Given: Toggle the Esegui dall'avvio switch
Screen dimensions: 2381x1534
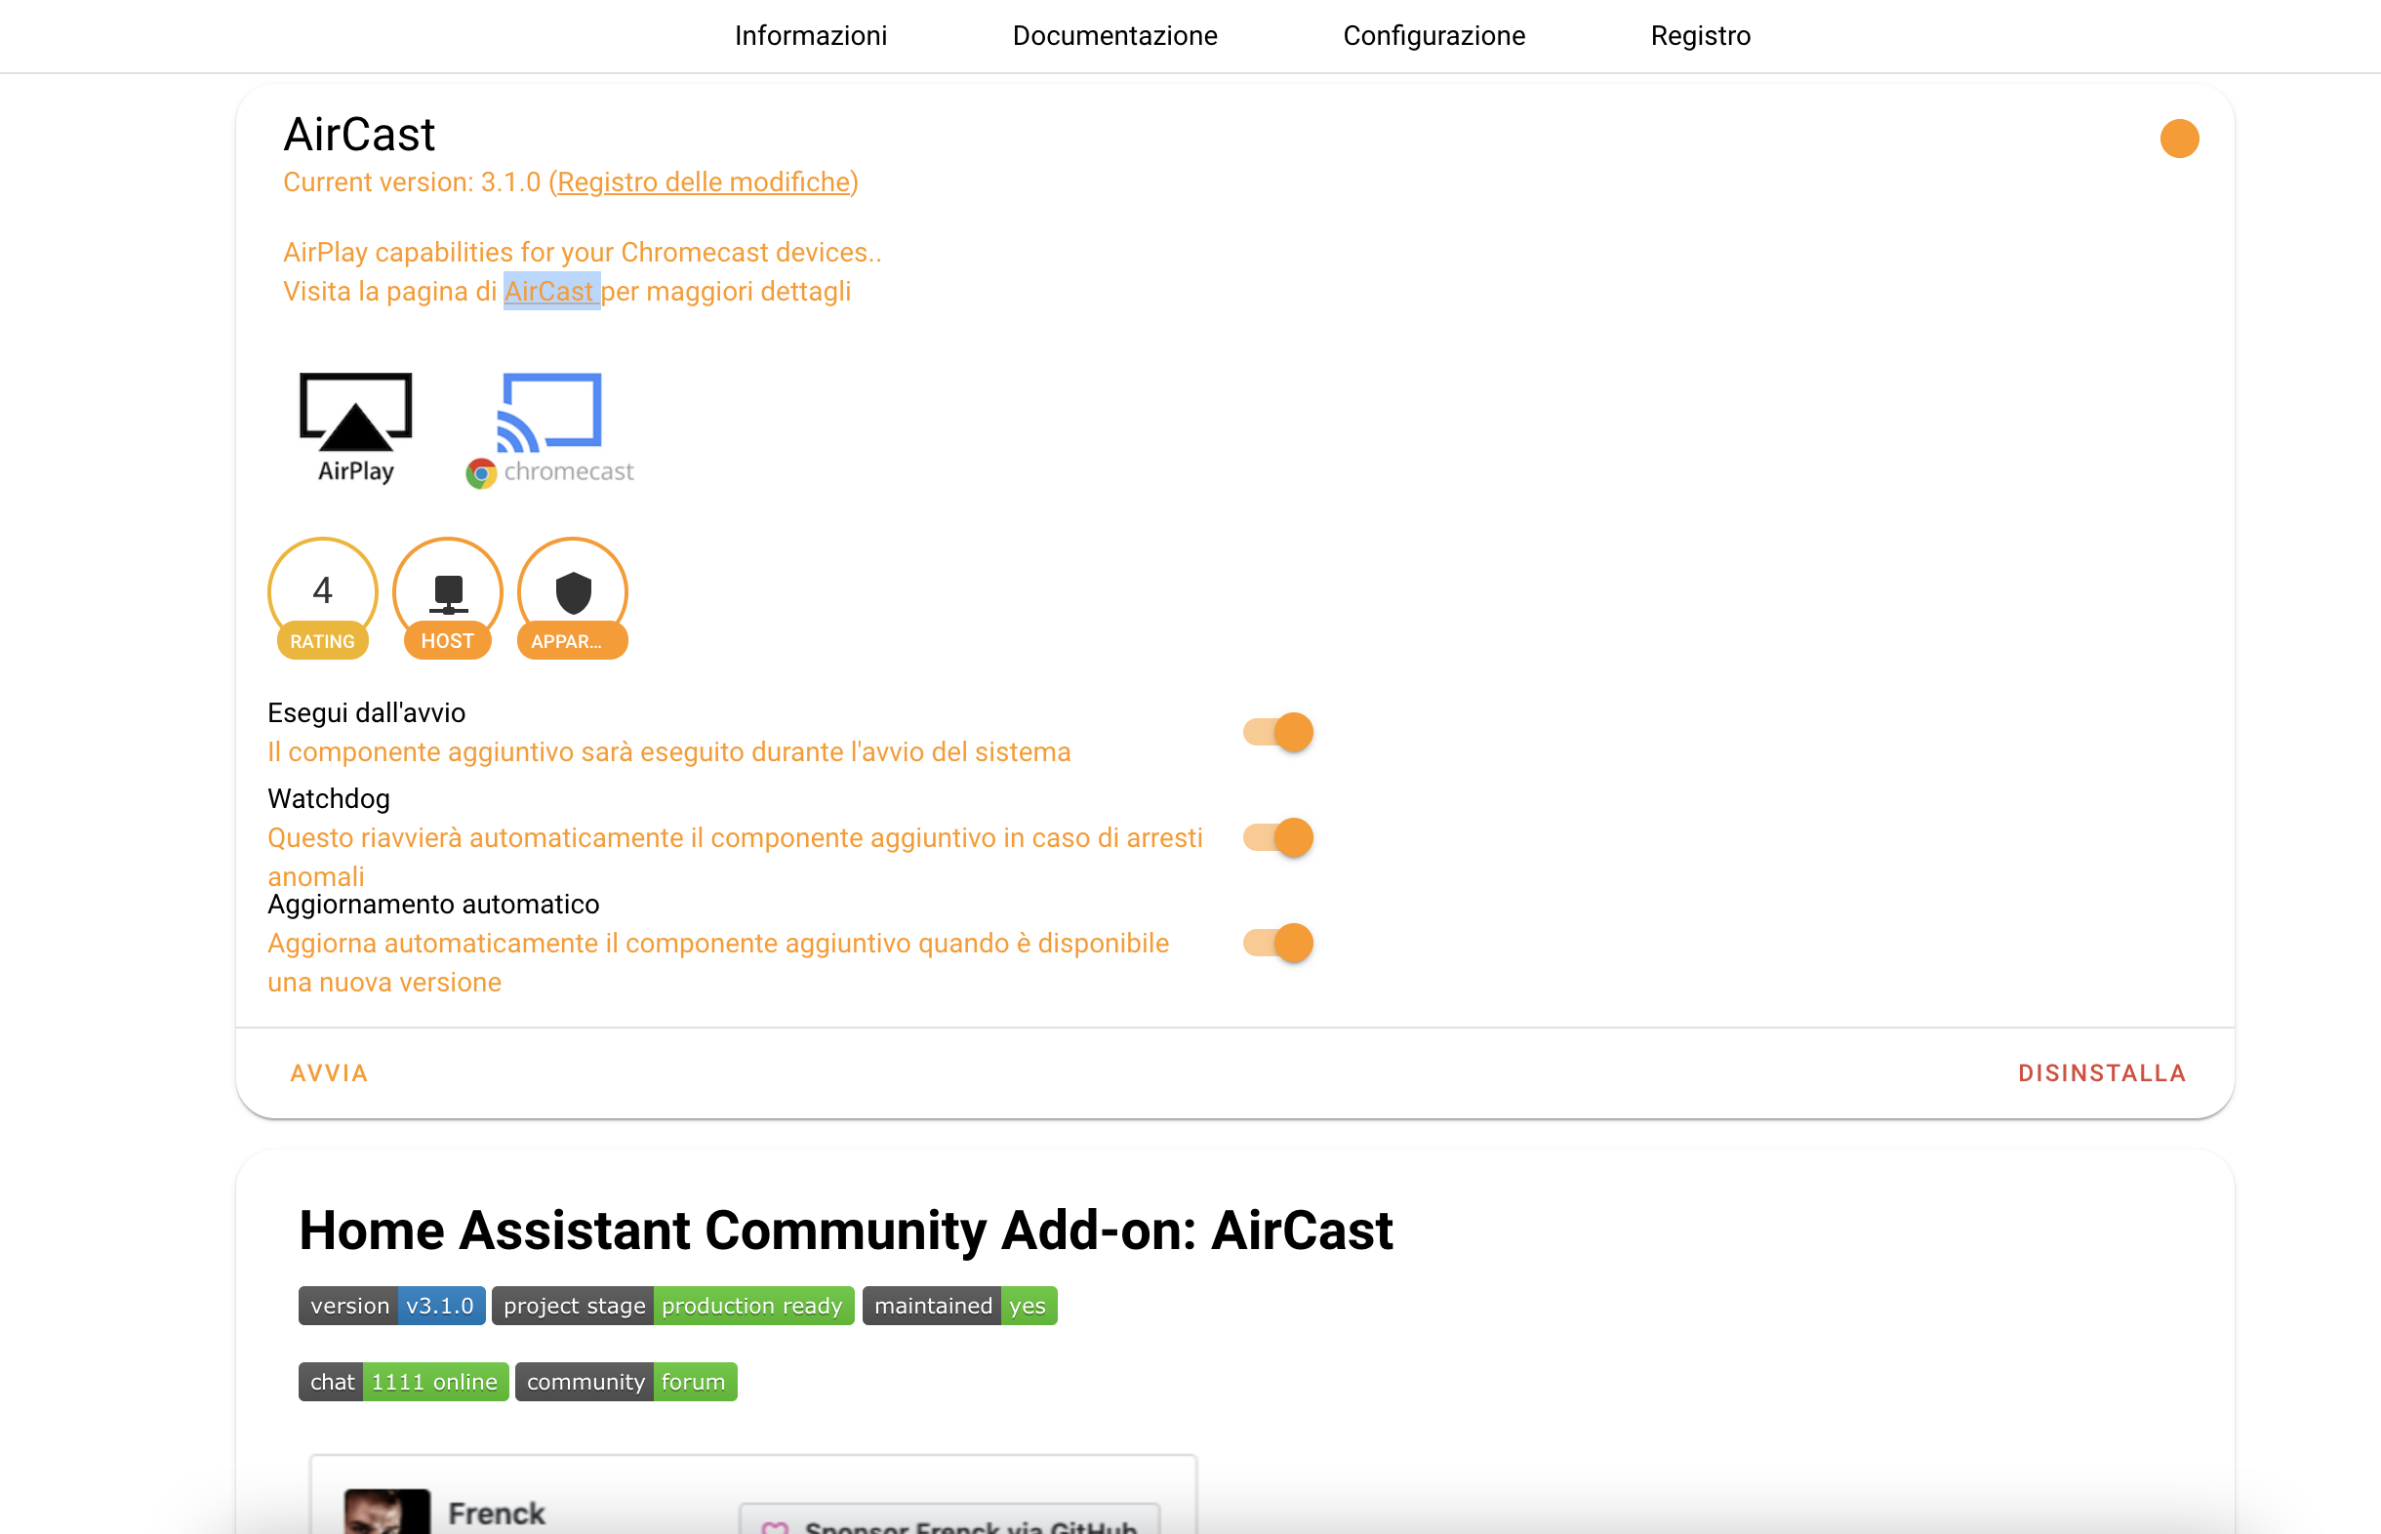Looking at the screenshot, I should click(x=1277, y=732).
